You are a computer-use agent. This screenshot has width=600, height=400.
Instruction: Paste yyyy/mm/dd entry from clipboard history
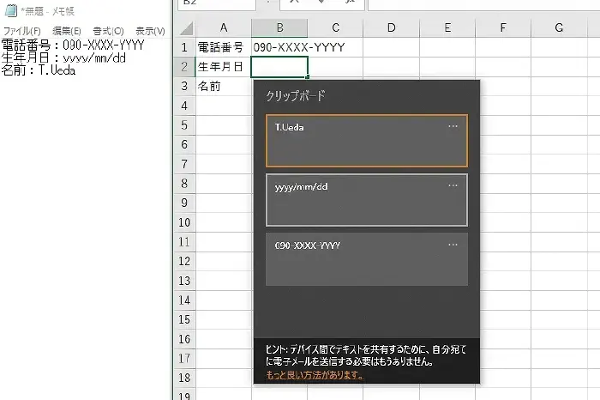[x=367, y=200]
